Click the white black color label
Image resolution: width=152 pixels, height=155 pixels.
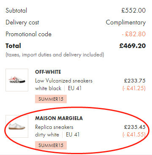tap(48, 88)
